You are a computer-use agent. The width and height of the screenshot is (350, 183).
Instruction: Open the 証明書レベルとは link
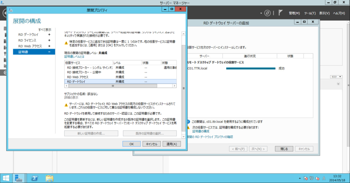74,57
